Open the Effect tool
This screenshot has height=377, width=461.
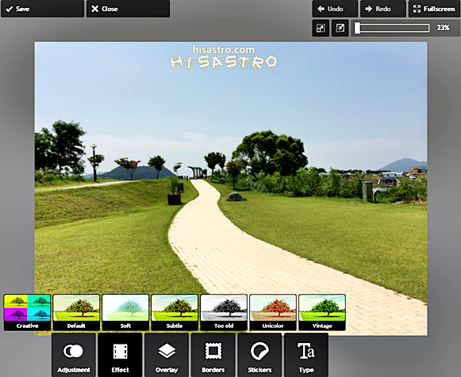click(120, 355)
